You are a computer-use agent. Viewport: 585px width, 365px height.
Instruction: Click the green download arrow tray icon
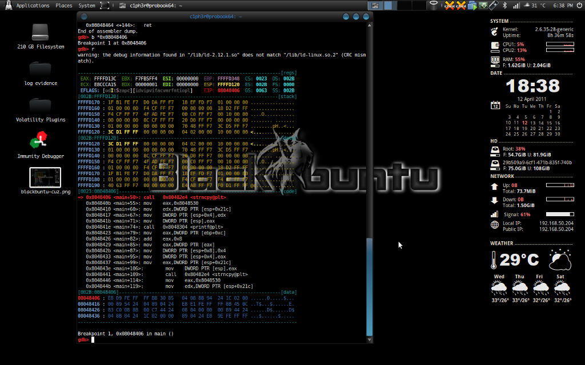(483, 6)
